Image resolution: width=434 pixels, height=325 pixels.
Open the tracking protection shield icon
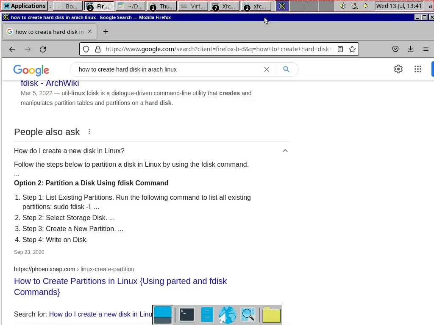point(86,49)
